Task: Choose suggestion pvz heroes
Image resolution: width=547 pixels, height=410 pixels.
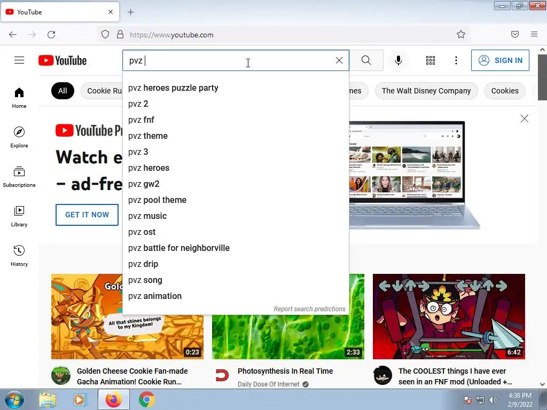Action: (236, 168)
